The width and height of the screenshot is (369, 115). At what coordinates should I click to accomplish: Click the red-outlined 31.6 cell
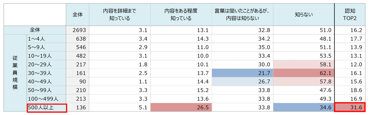coord(350,108)
